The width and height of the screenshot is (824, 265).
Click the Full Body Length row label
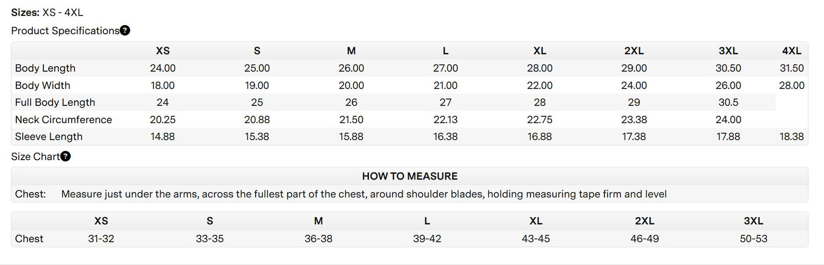click(55, 103)
